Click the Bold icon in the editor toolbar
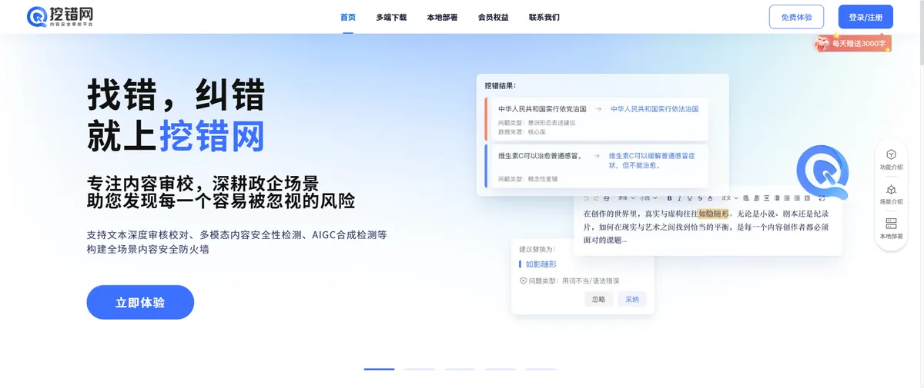 tap(669, 198)
